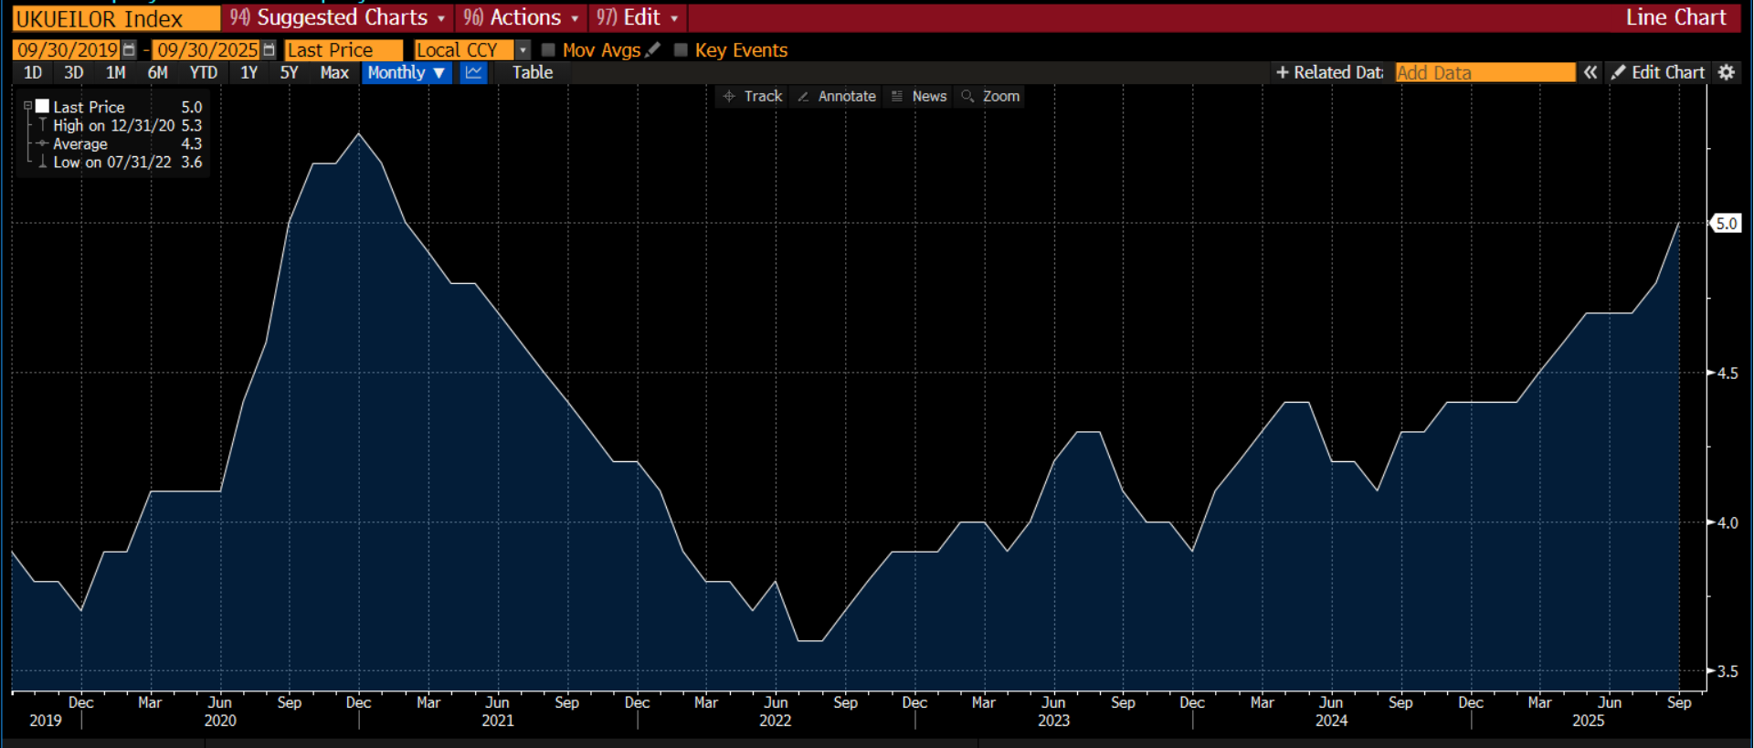Collapse the panel with double-chevron icon

click(1590, 72)
